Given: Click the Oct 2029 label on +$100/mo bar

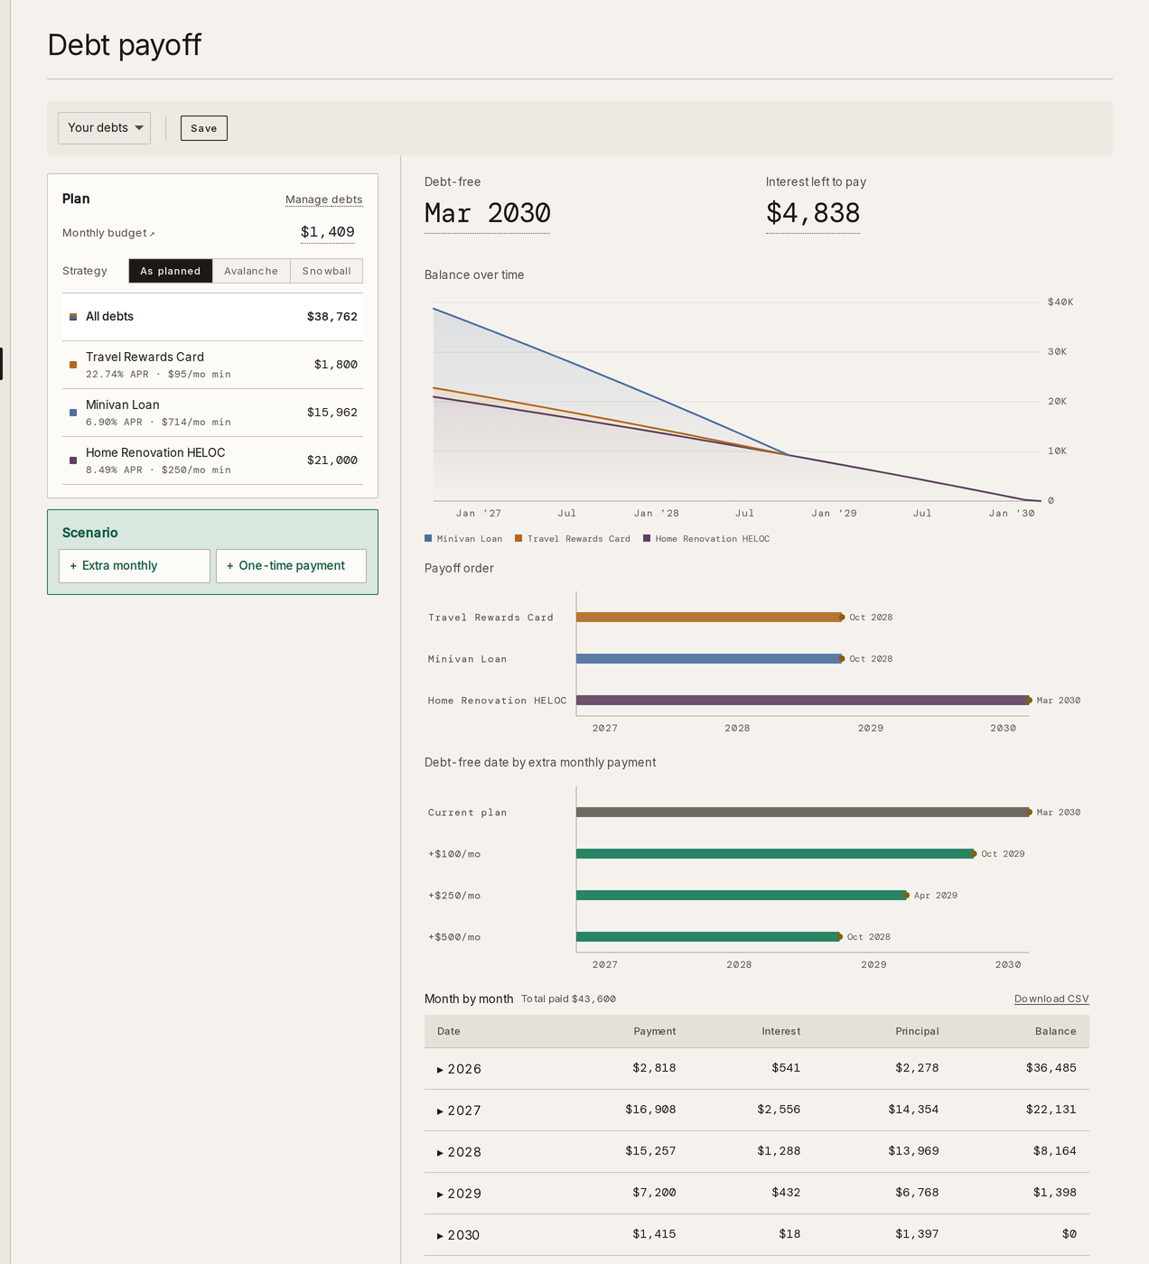Looking at the screenshot, I should (x=1003, y=854).
